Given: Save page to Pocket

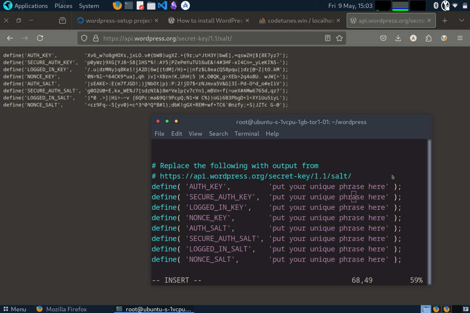Looking at the screenshot, I should point(383,38).
